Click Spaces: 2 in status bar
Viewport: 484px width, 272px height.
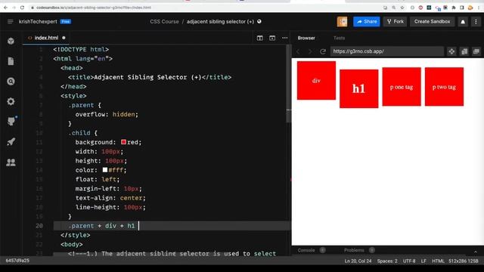coord(387,261)
